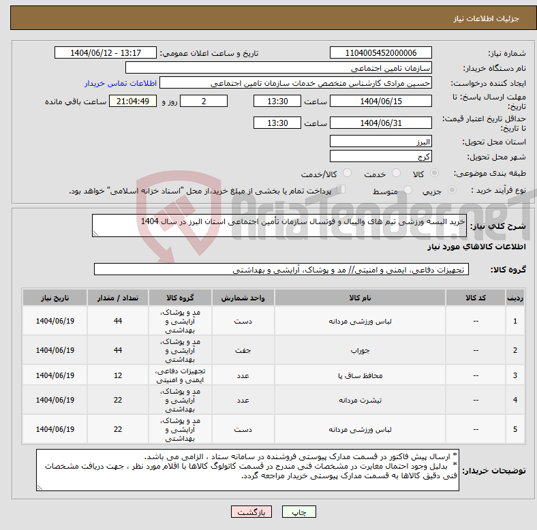Viewport: 537px width, 530px height.
Task: Click the کد کالا column header
Action: click(476, 298)
